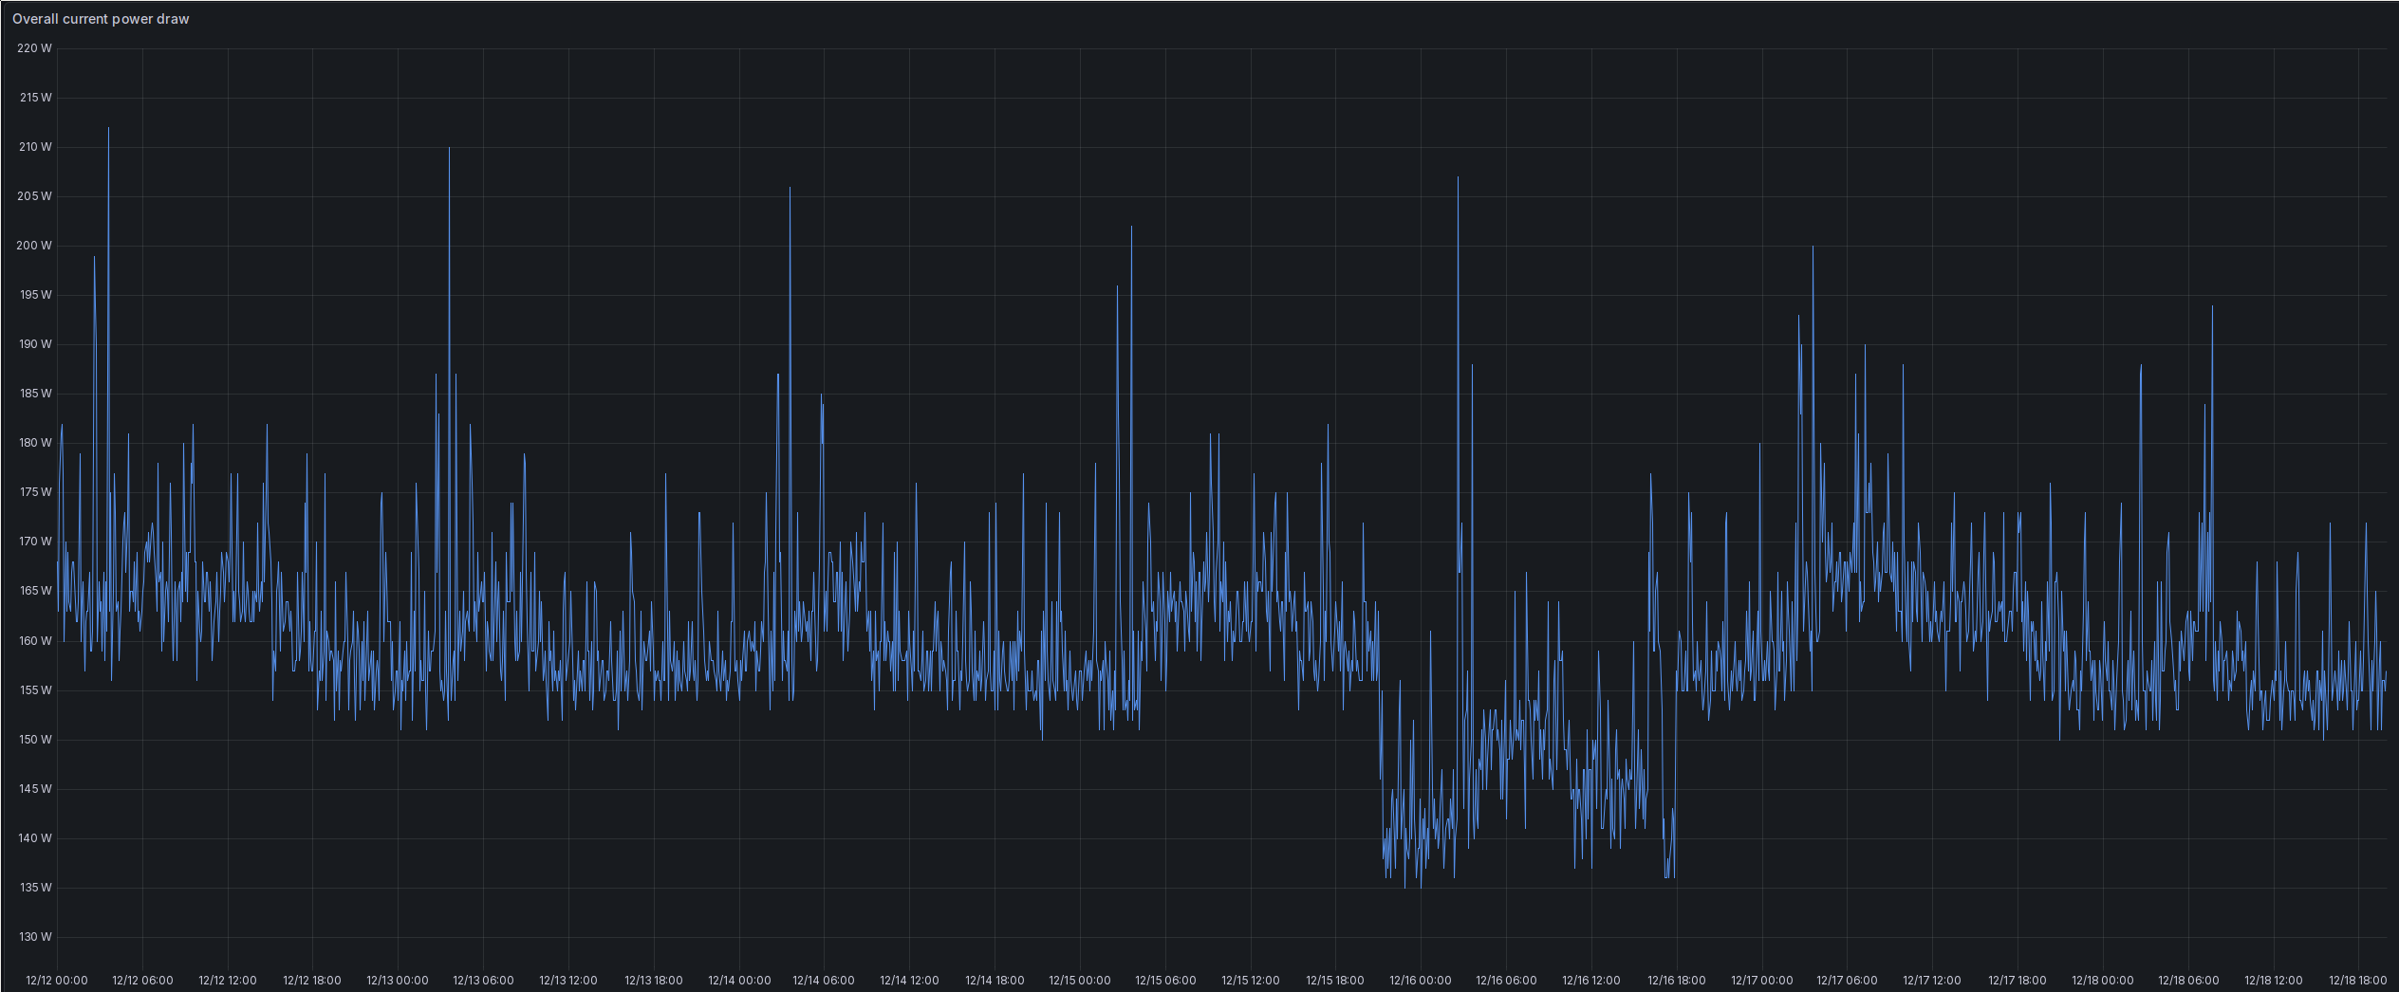This screenshot has height=992, width=2399.
Task: Click the 160 W gridline label
Action: [x=35, y=640]
